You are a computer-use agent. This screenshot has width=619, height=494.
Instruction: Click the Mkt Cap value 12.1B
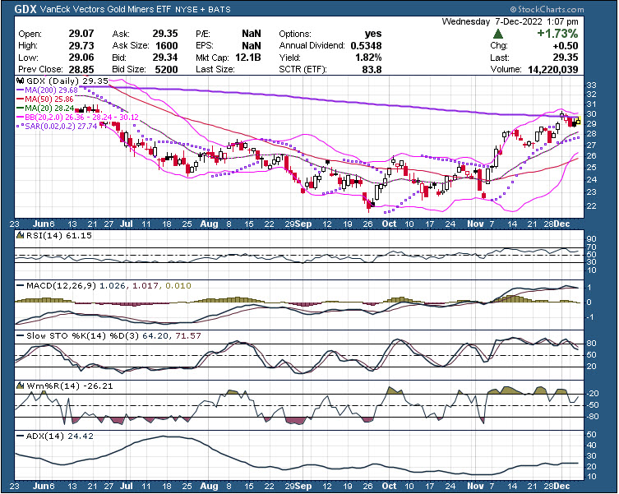coord(248,58)
